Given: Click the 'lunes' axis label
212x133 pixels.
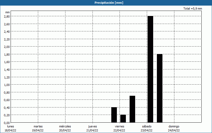Looking at the screenshot, I should point(11,126).
